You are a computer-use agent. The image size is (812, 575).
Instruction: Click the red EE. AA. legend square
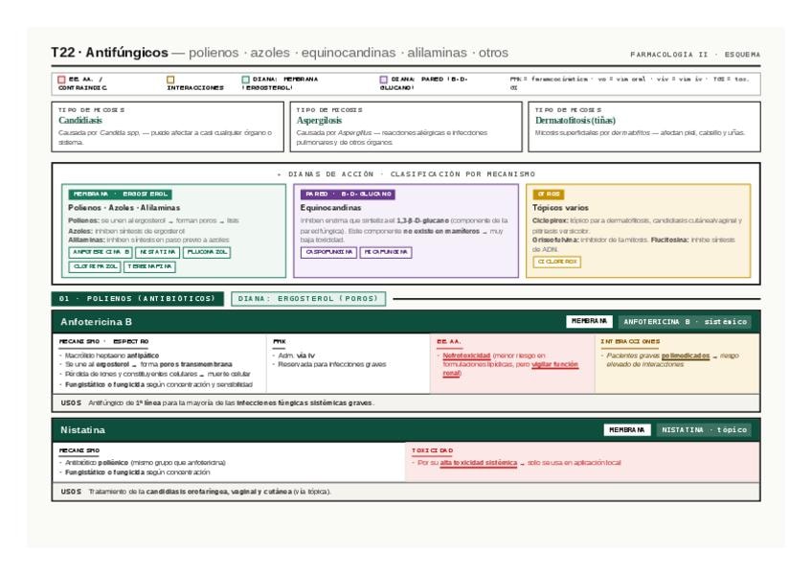(x=61, y=80)
